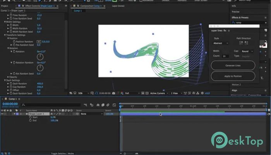Expand the Preview panel
The width and height of the screenshot is (271, 155).
coord(235,12)
